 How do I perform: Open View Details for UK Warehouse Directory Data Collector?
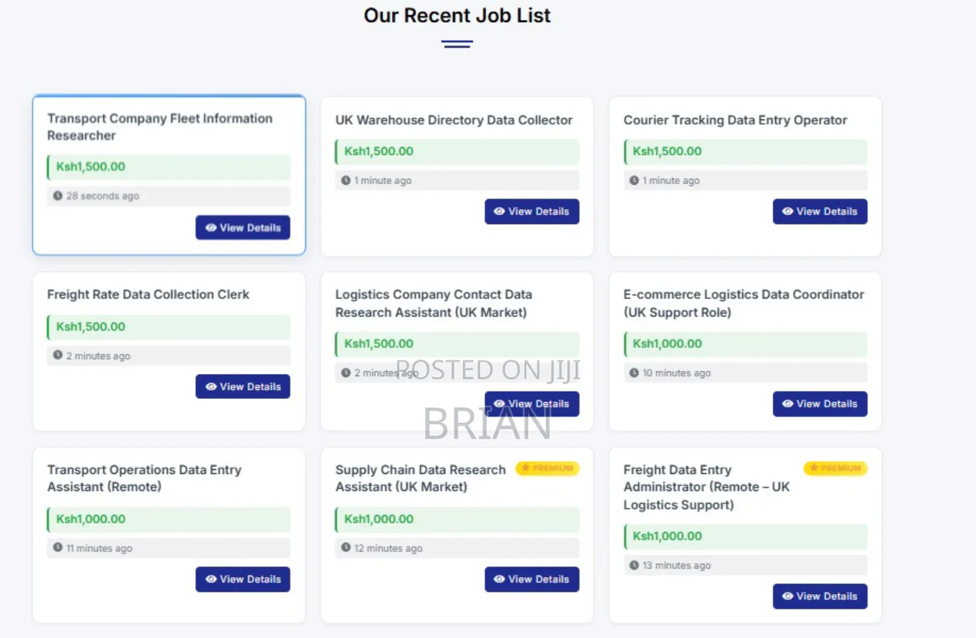(x=532, y=212)
